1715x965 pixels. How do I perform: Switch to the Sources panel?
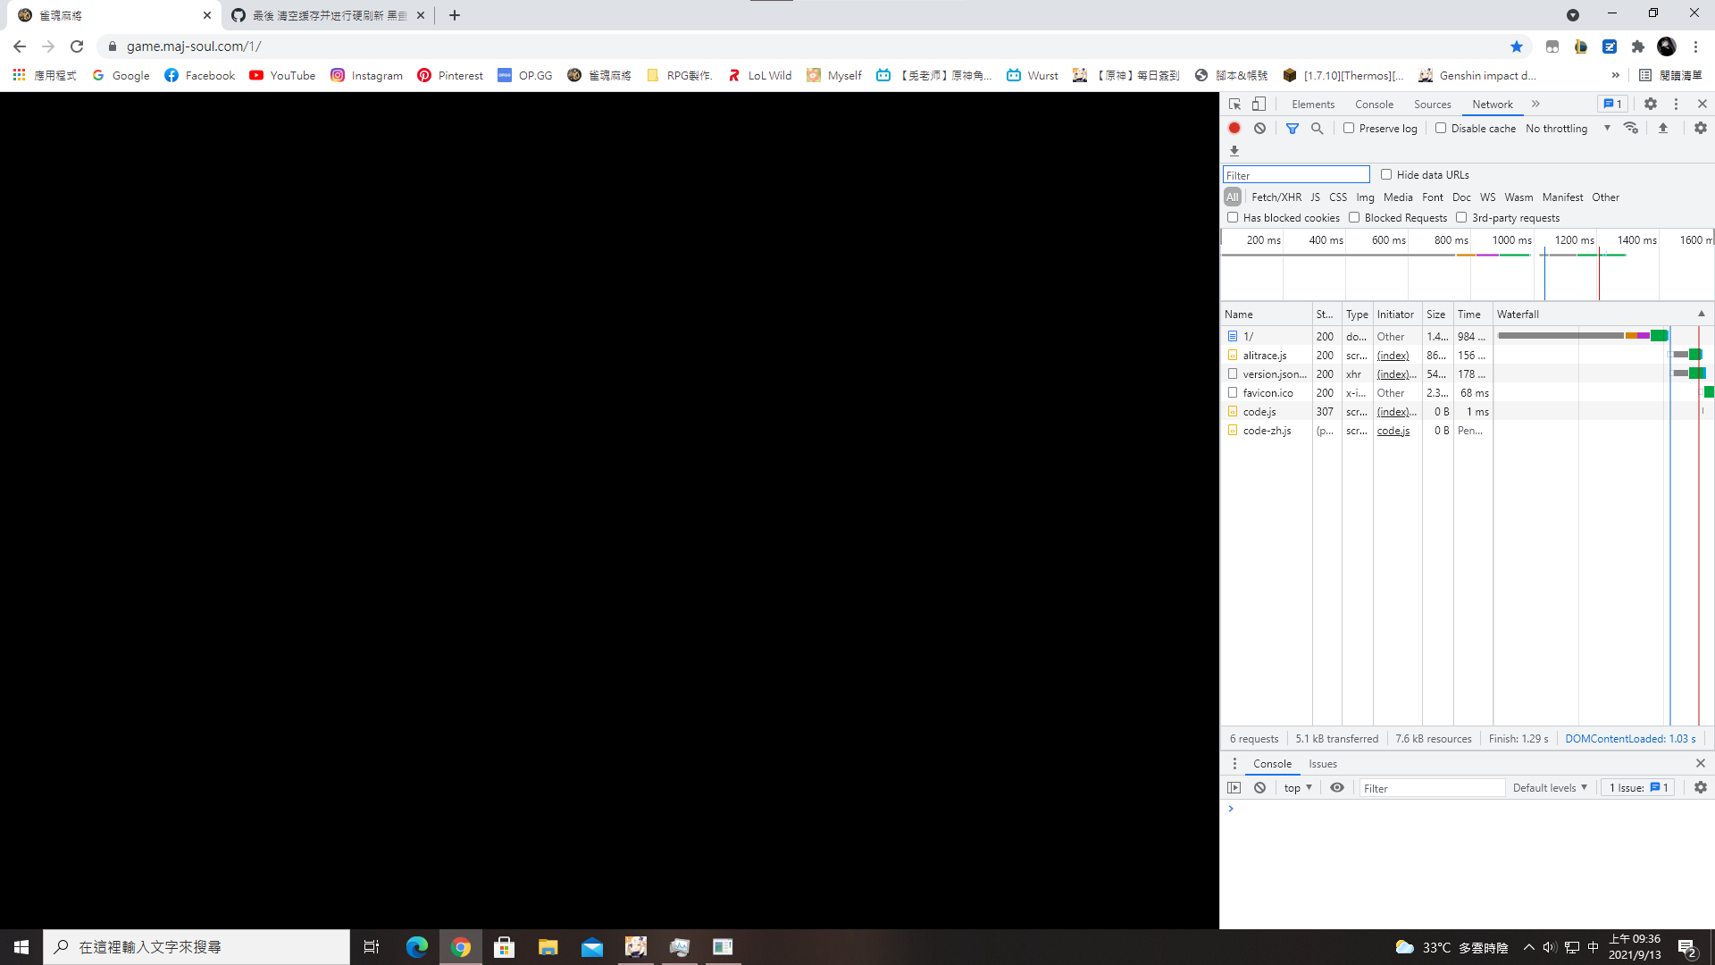tap(1432, 104)
